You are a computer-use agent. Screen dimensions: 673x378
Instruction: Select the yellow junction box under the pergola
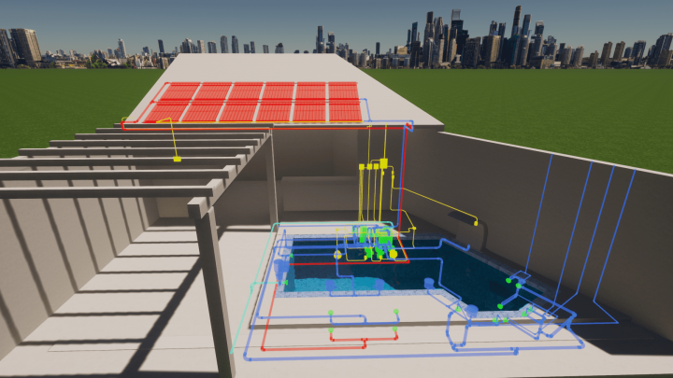[177, 160]
